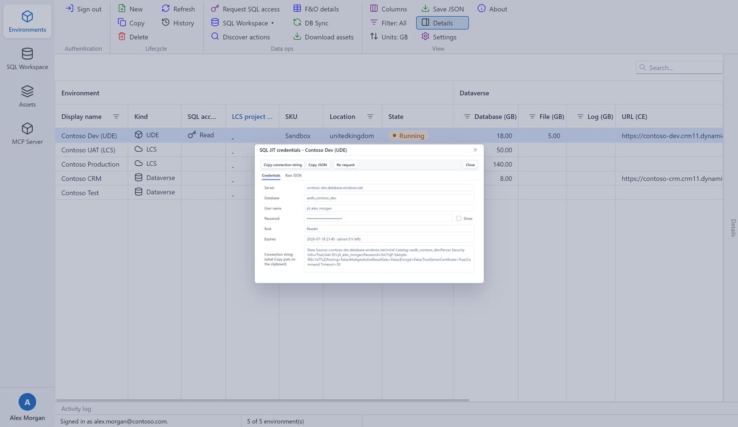Click Contoso Dev (UDE) row name
The image size is (738, 427).
(x=89, y=136)
